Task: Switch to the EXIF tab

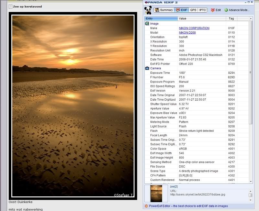Action: click(181, 10)
